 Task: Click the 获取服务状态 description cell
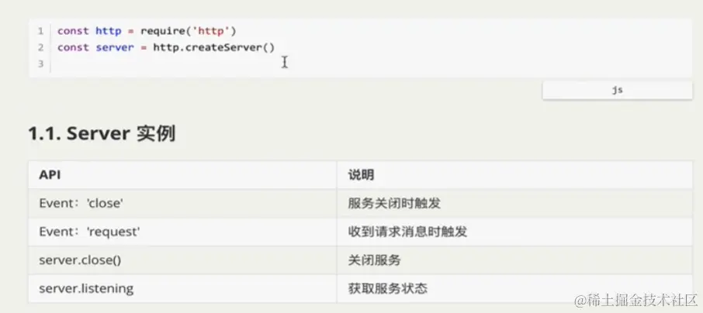coord(387,288)
